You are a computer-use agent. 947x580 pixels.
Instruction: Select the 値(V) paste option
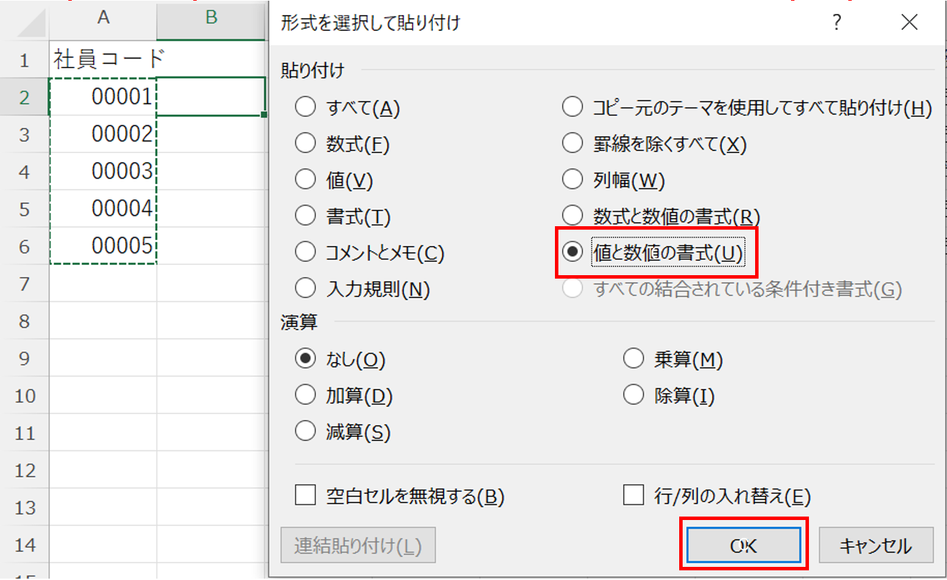(x=305, y=180)
